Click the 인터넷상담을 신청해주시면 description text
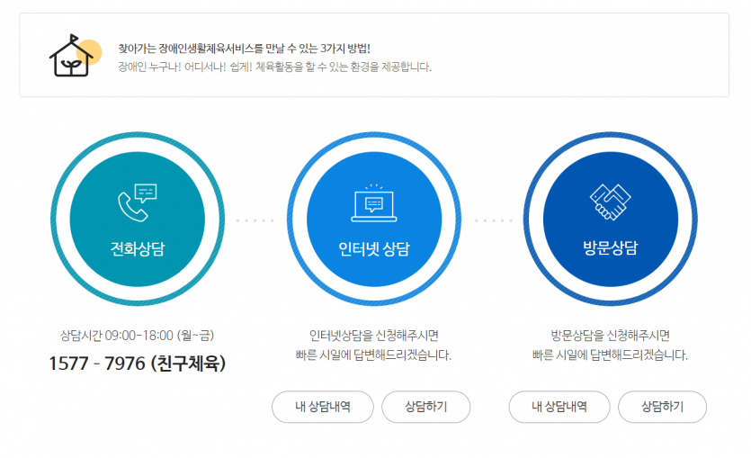The image size is (751, 458). pos(373,345)
